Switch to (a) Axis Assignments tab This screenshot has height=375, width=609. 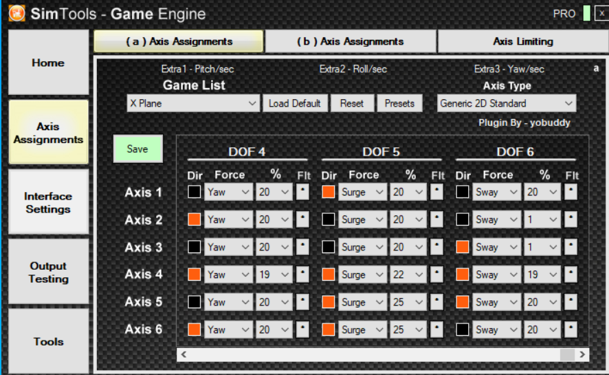tap(179, 41)
